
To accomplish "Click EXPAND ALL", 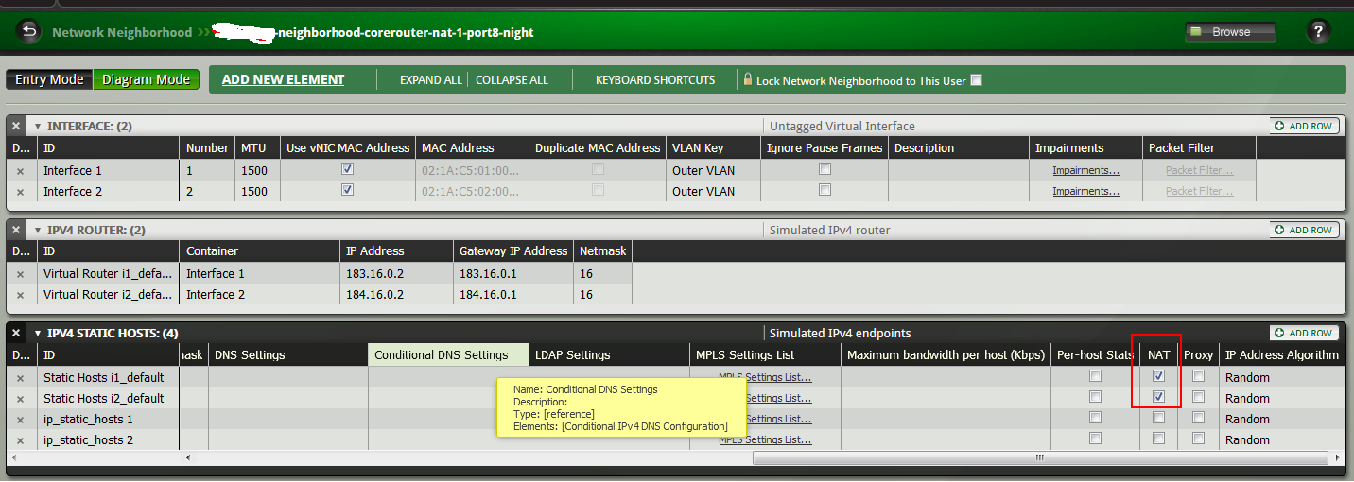I will (431, 80).
